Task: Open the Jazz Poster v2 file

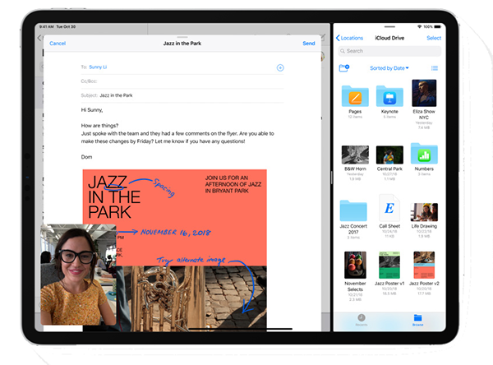Action: tap(424, 265)
